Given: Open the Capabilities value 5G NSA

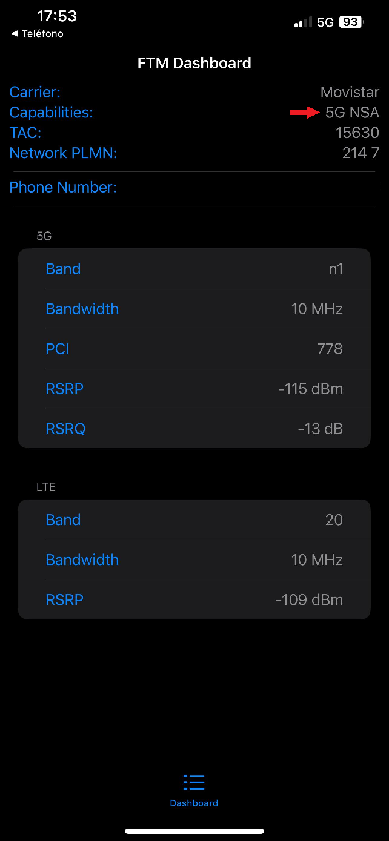Looking at the screenshot, I should [353, 112].
